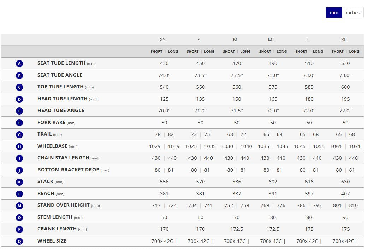The height and width of the screenshot is (251, 368).
Task: Click the XS size column header
Action: (162, 40)
